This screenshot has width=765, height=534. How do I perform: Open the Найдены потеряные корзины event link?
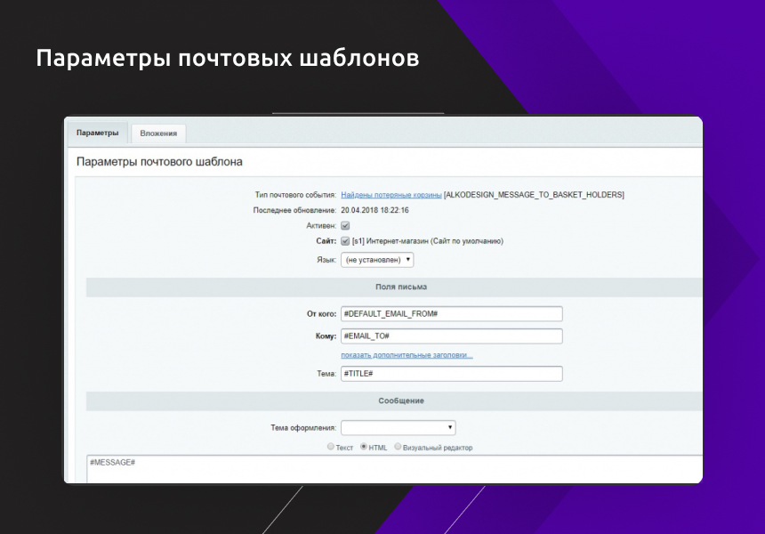pos(391,194)
